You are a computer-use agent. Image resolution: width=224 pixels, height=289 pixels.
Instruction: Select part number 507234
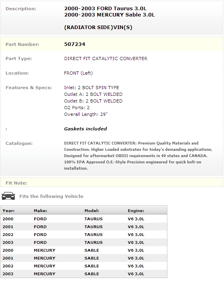pos(75,44)
